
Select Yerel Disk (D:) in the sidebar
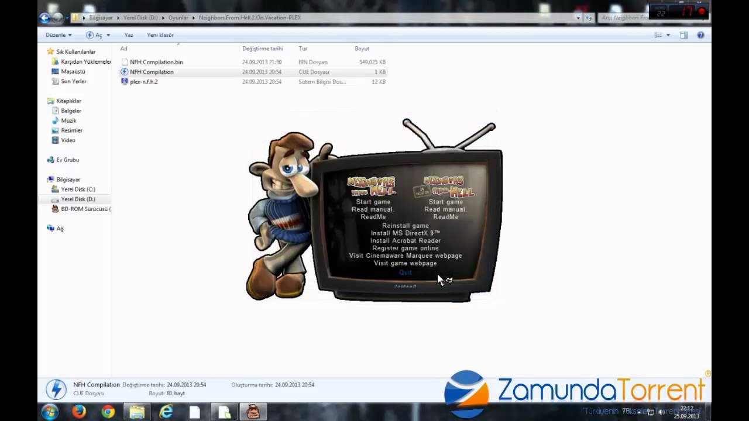coord(78,199)
